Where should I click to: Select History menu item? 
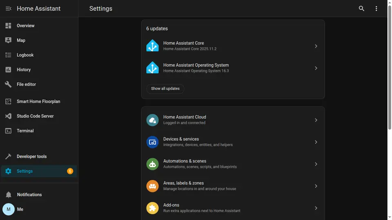39,70
